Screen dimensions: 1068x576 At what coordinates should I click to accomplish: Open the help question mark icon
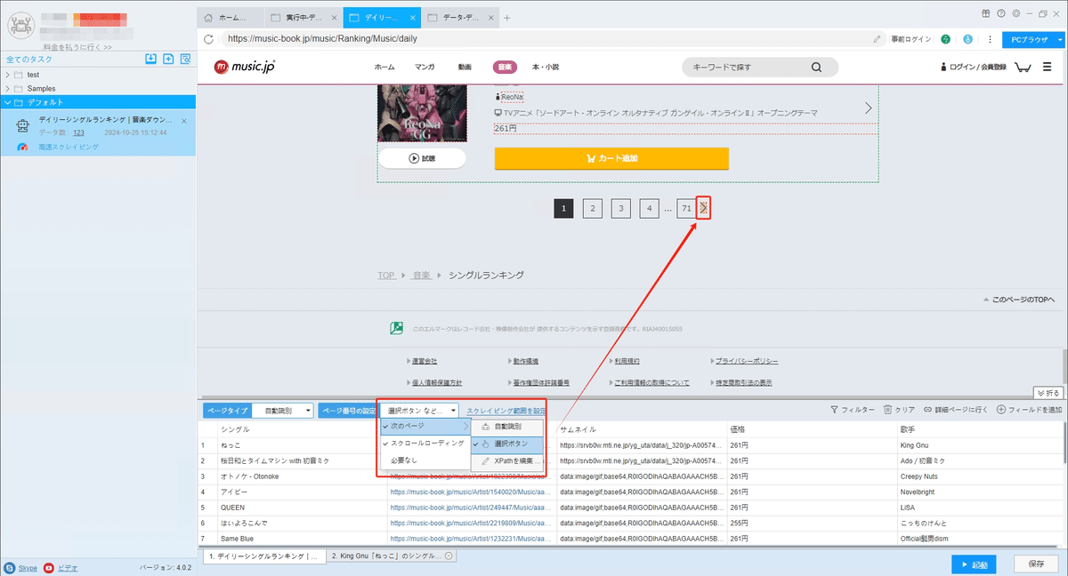(1001, 13)
